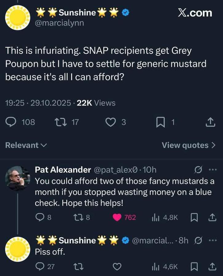
Task: Open the Relevant sort dropdown
Action: [x=26, y=145]
